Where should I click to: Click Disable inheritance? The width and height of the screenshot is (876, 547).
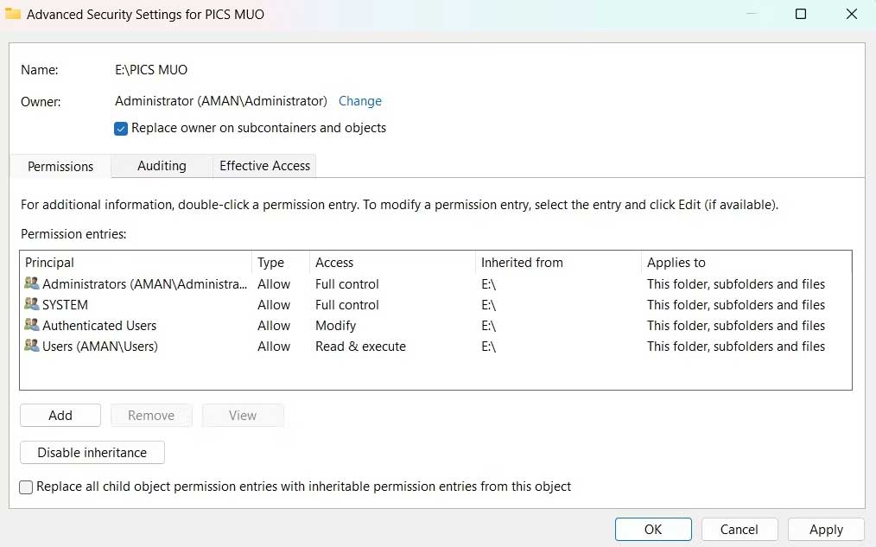coord(92,452)
